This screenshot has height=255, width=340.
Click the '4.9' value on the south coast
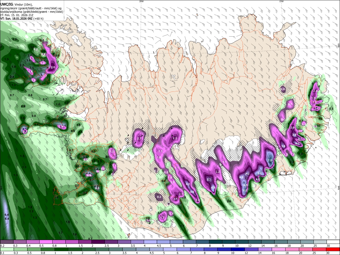pyautogui.click(x=213, y=188)
